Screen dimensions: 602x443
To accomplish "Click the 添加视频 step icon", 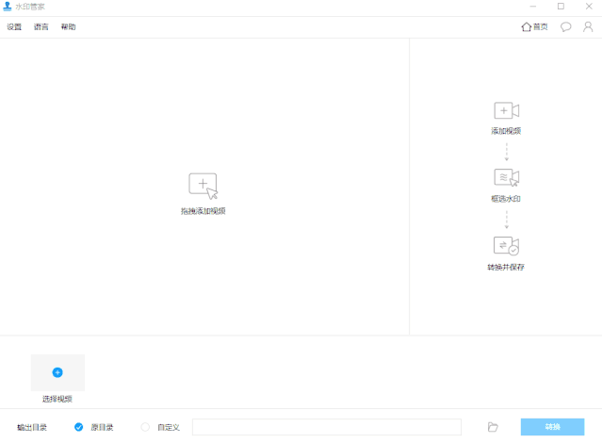I will [507, 110].
